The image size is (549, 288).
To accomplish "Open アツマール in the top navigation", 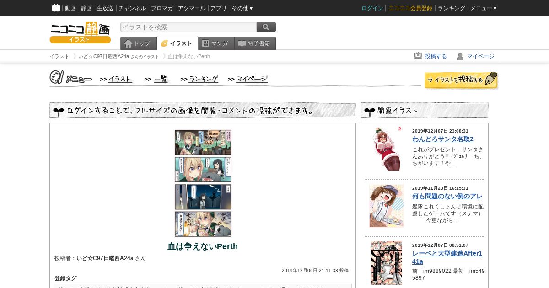I will (x=192, y=8).
